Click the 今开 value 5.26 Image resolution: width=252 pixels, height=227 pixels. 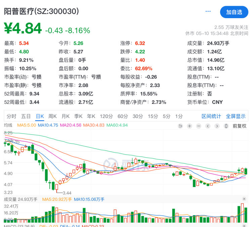[x=78, y=43]
